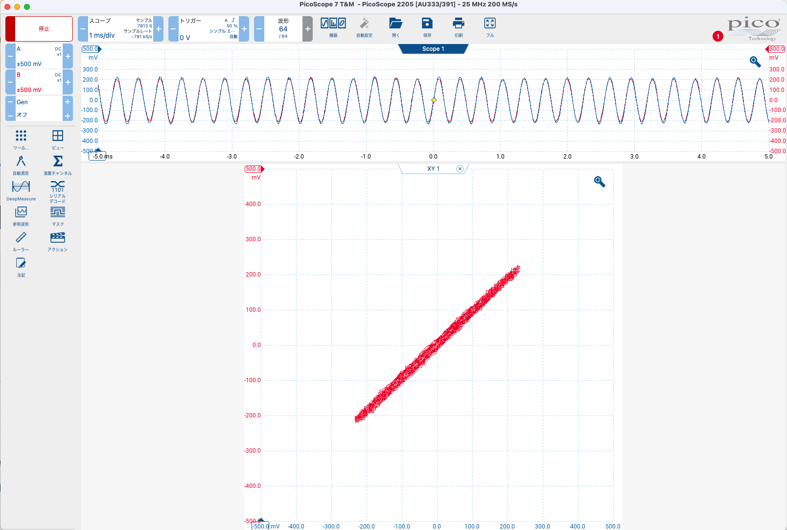Open the アクション actions tool
The image size is (787, 530).
[x=58, y=241]
